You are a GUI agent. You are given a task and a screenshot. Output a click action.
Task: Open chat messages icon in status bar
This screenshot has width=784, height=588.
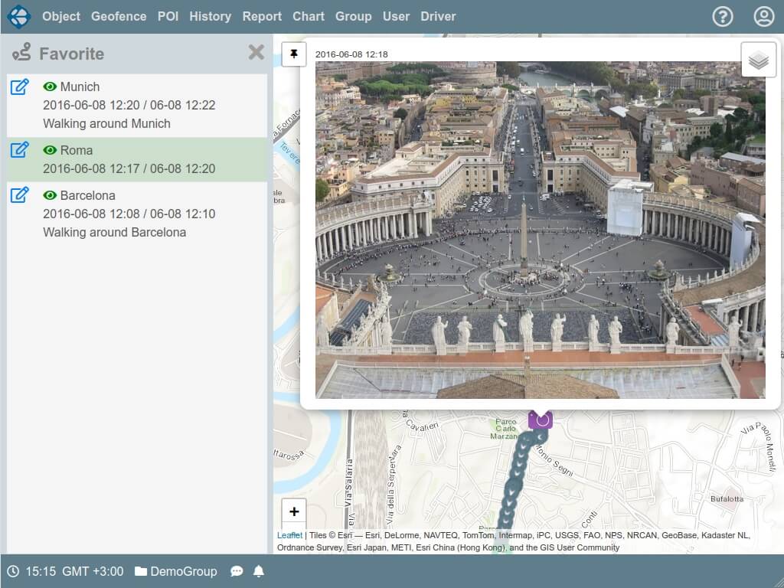237,571
